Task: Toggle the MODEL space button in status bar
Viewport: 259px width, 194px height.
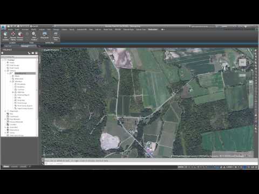Action: [180, 167]
